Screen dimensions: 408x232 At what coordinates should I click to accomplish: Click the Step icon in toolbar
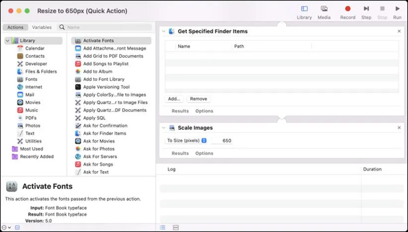pos(366,9)
